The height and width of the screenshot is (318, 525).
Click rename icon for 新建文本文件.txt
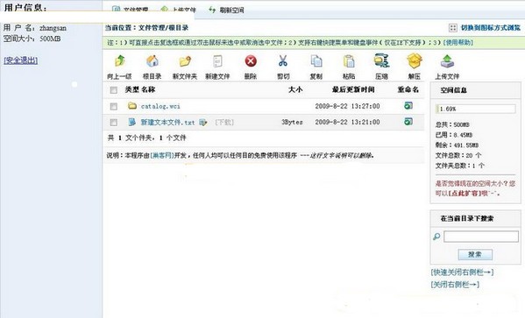click(x=408, y=122)
